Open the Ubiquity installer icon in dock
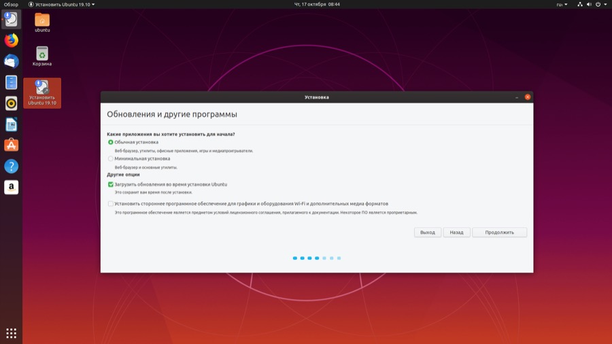The height and width of the screenshot is (344, 612). pos(11,19)
